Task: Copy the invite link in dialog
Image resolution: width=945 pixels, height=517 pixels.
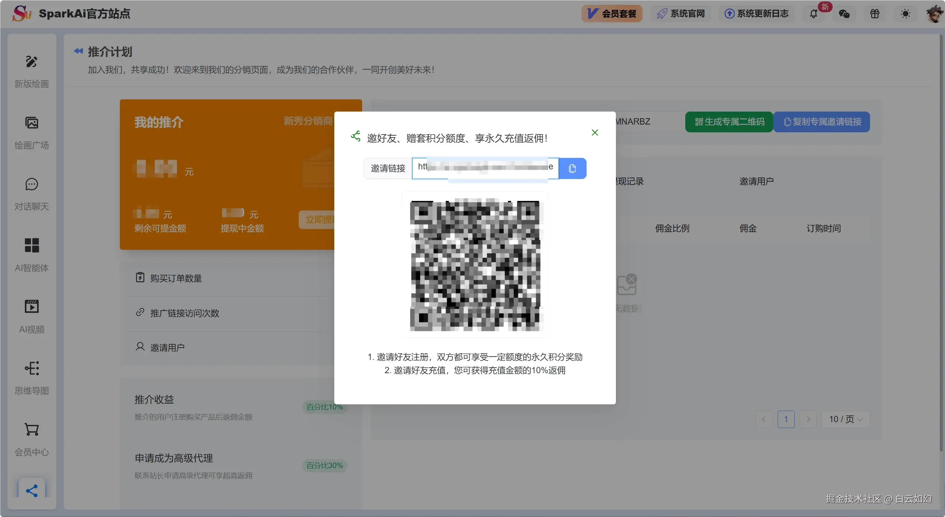Action: click(x=572, y=169)
